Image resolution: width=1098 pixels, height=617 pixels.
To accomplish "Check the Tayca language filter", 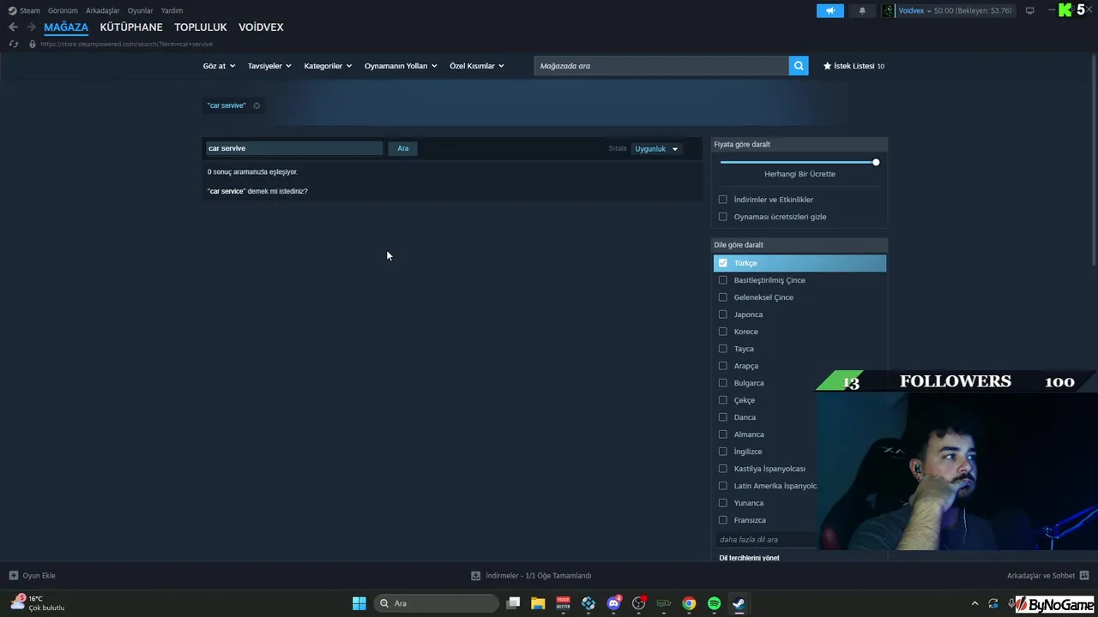I will coord(722,349).
